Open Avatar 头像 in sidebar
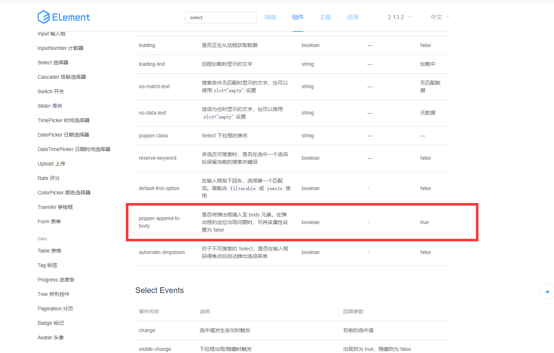 point(51,337)
